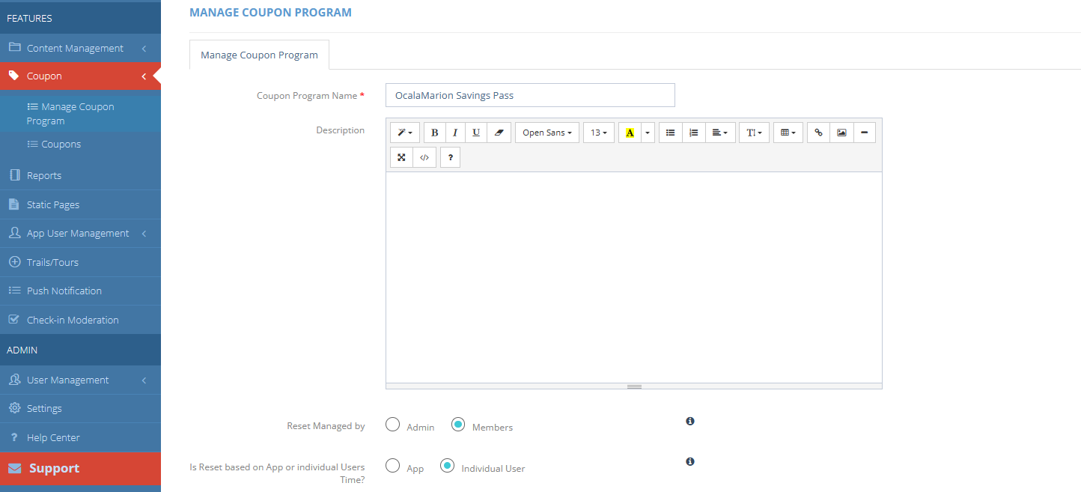1081x492 pixels.
Task: Toggle bold formatting in description editor
Action: pyautogui.click(x=434, y=133)
